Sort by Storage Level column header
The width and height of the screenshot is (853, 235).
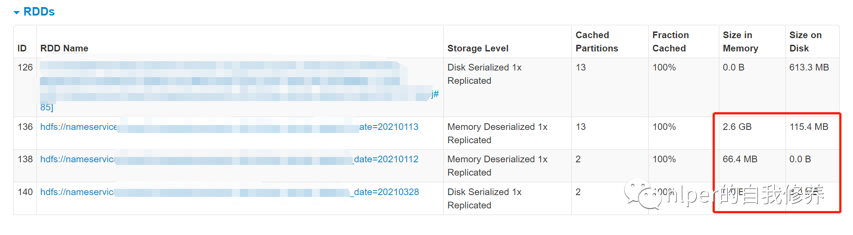[478, 48]
